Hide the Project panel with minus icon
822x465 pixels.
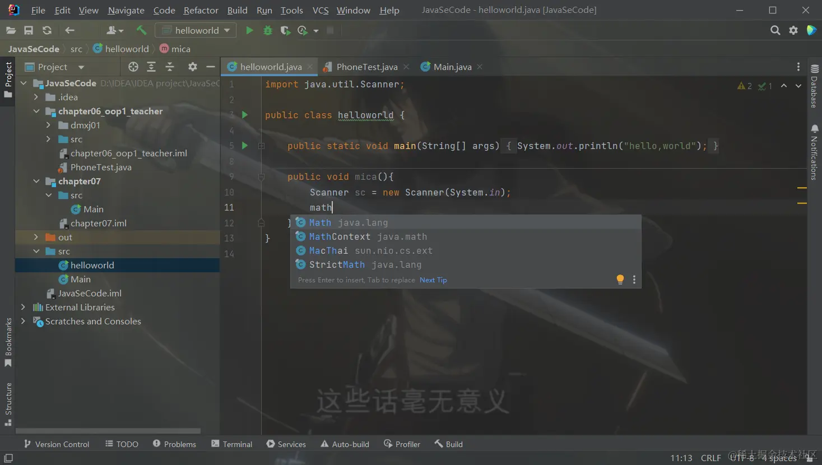[211, 67]
